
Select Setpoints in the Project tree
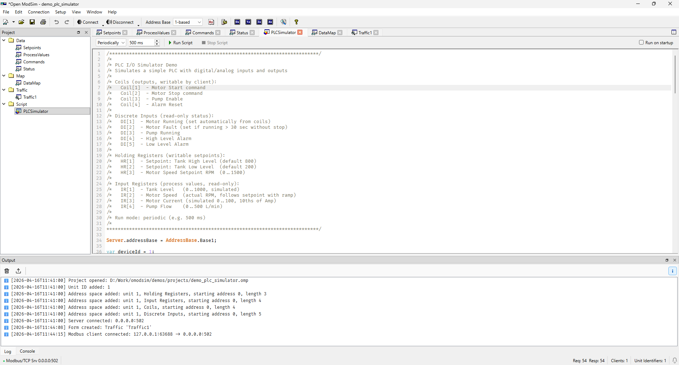32,47
